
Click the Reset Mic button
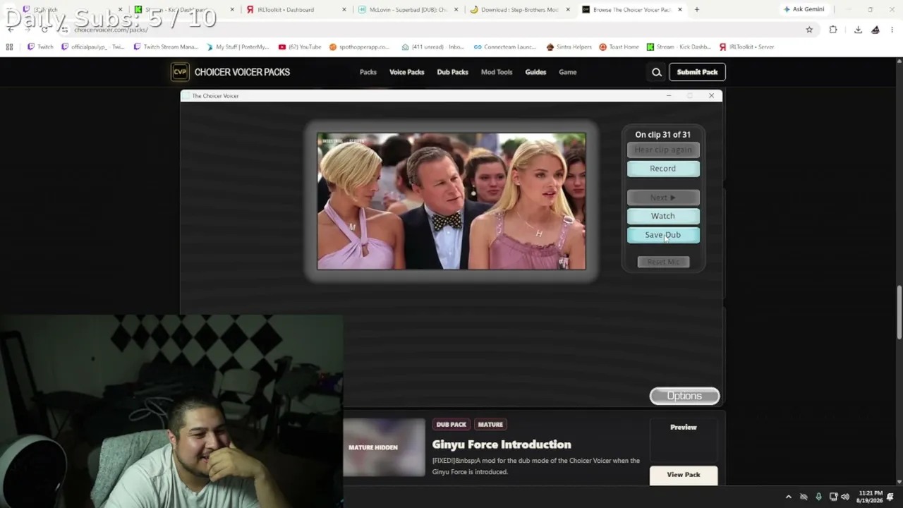pos(663,262)
